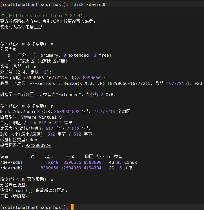This screenshot has height=210, width=204.
Task: Click the typed 'p' print command
Action: [52, 106]
